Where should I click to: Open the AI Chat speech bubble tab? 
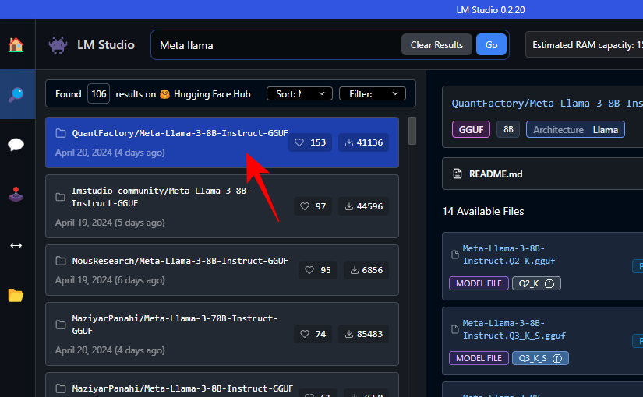(16, 145)
